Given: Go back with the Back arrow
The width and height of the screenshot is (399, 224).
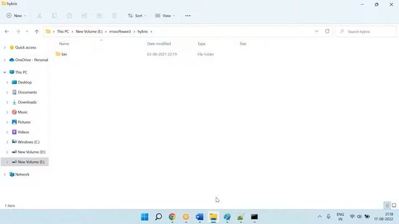Looking at the screenshot, I should pyautogui.click(x=7, y=32).
